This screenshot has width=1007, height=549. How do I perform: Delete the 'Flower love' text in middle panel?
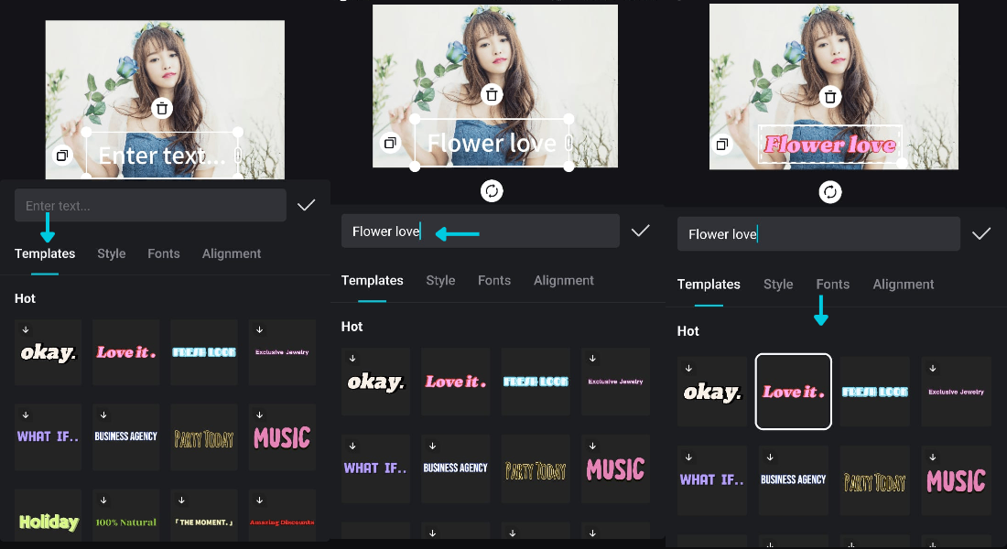click(492, 95)
